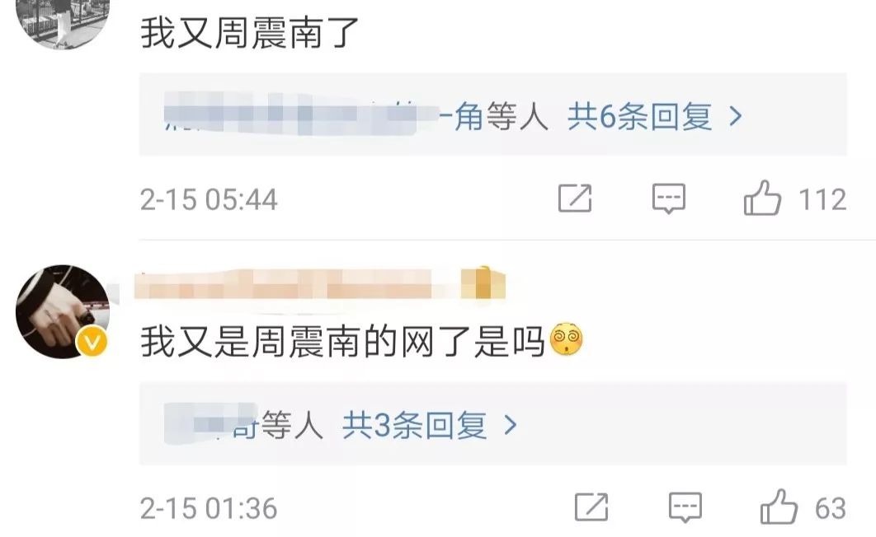Tap the chevron after 共3条回复
Viewport: 876px width, 537px height.
510,426
